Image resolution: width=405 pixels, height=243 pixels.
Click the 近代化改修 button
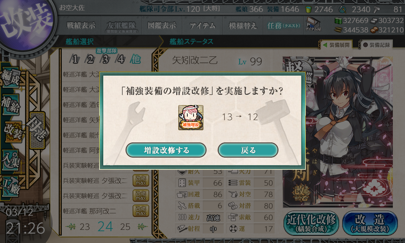coord(312,223)
